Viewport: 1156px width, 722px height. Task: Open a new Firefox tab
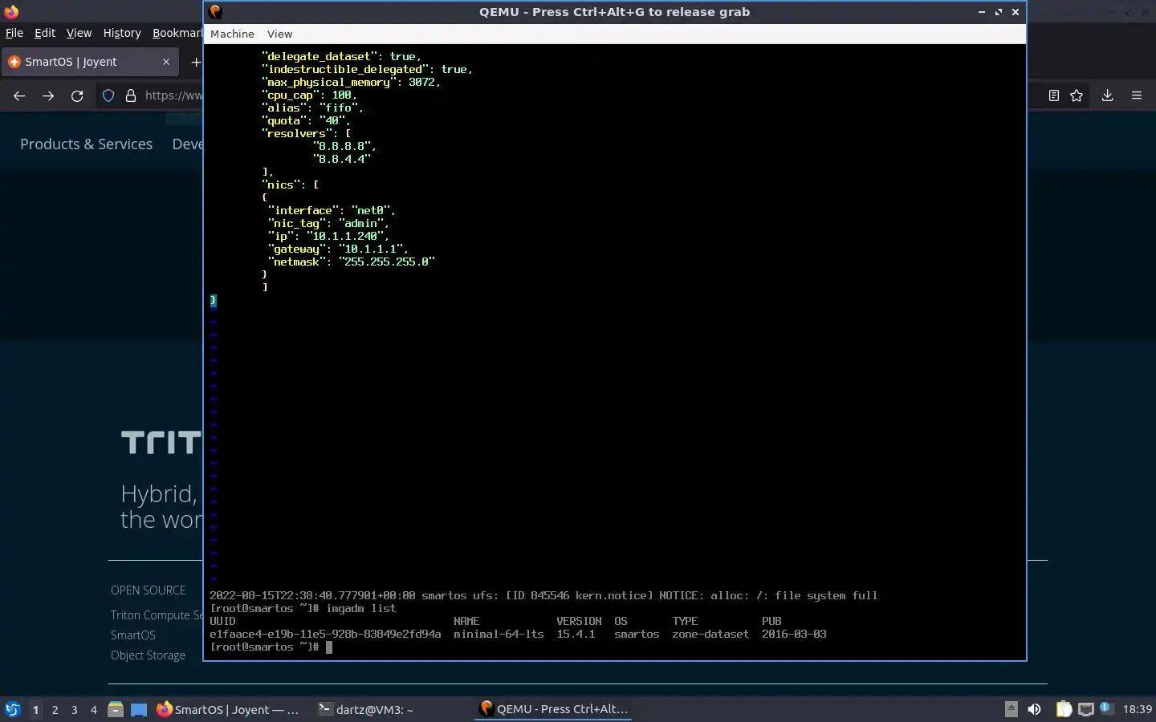click(x=196, y=62)
